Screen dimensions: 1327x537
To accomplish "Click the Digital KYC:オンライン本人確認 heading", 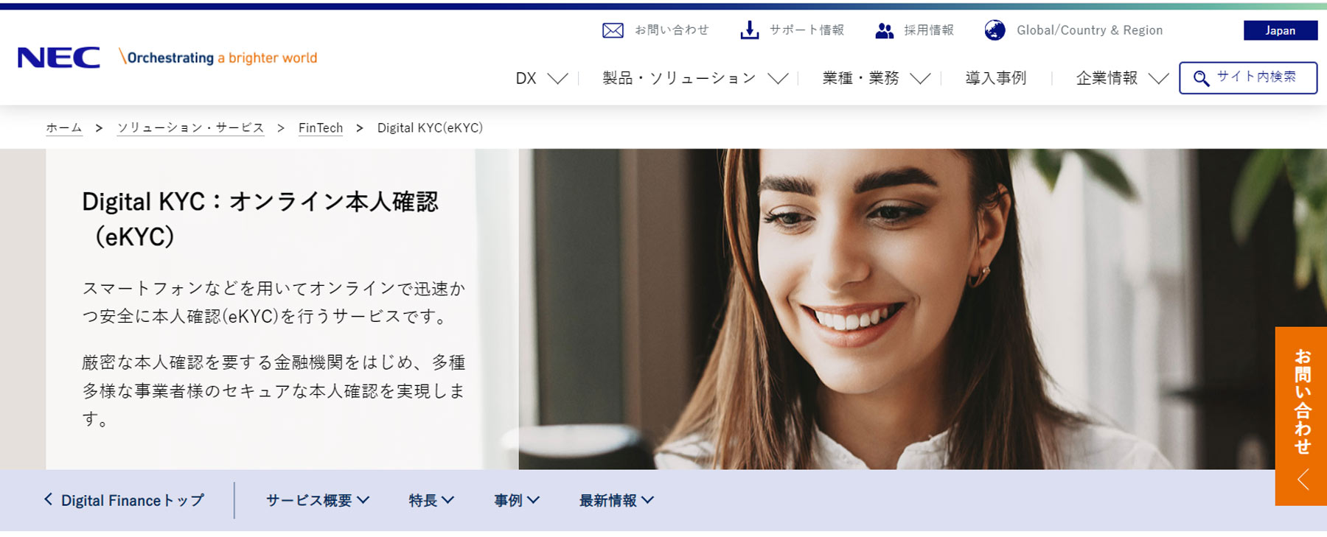I will coord(260,219).
